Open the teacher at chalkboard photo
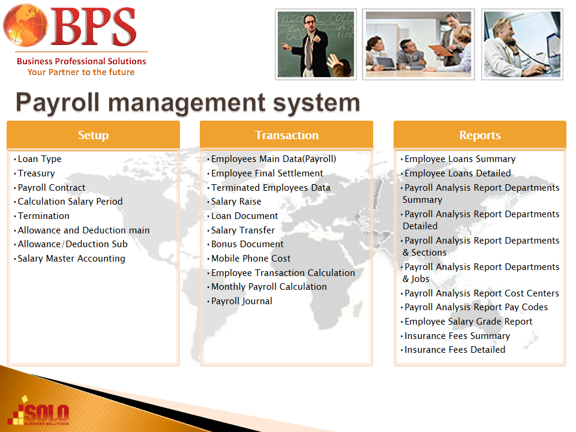 point(316,44)
